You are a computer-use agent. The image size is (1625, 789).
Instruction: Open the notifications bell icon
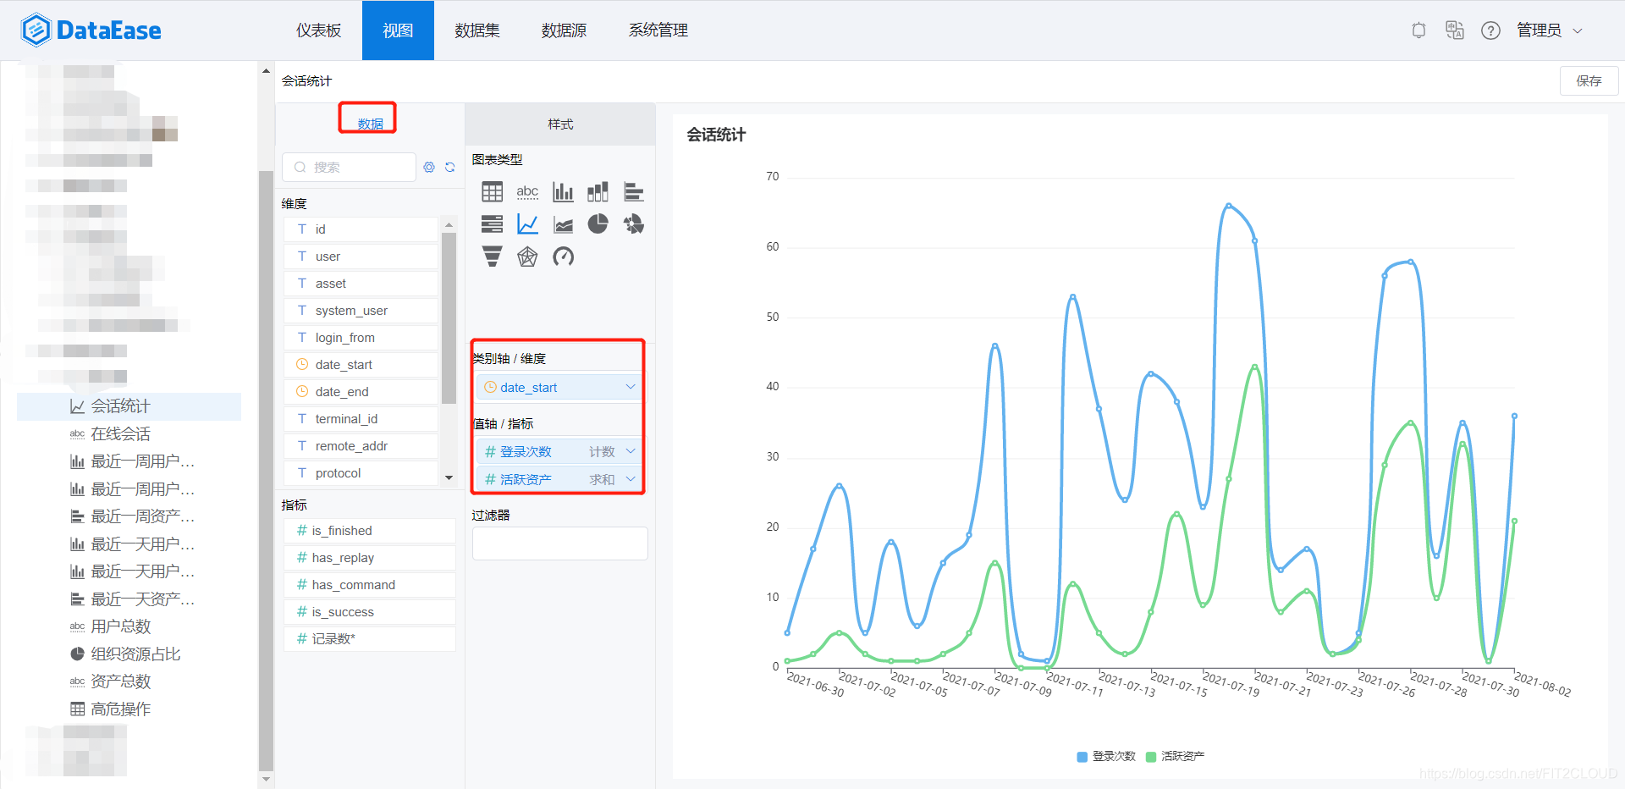click(1419, 30)
